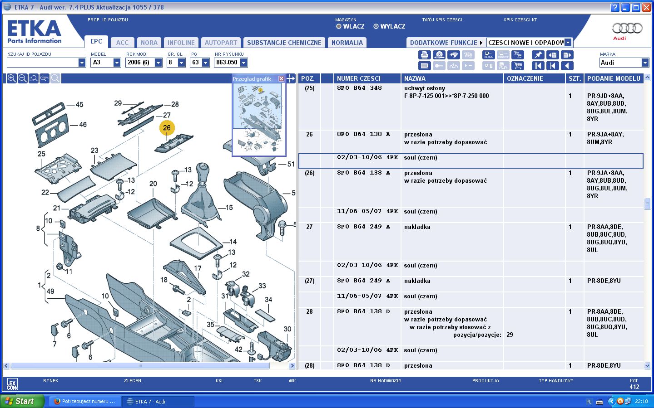Viewport: 654px width, 408px height.
Task: Go to previous page icon with left arrow
Action: [552, 55]
